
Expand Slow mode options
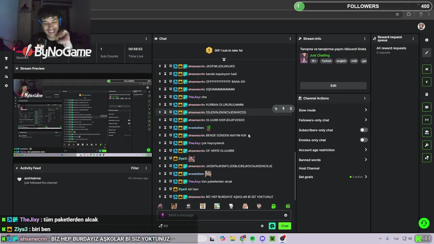coord(366,110)
